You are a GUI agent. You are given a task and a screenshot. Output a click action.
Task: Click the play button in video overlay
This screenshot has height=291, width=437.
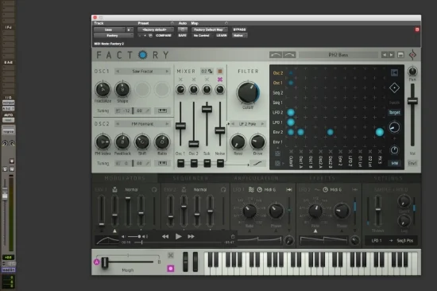pyautogui.click(x=178, y=237)
